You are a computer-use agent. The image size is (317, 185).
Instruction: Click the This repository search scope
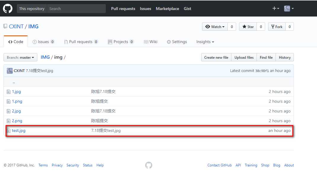(x=32, y=9)
